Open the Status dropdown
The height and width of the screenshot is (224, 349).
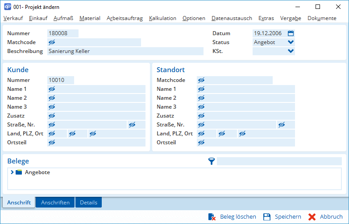tap(291, 42)
